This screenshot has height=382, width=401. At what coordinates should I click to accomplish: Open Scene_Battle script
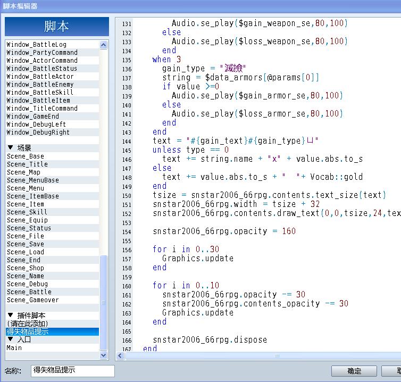pyautogui.click(x=52, y=292)
